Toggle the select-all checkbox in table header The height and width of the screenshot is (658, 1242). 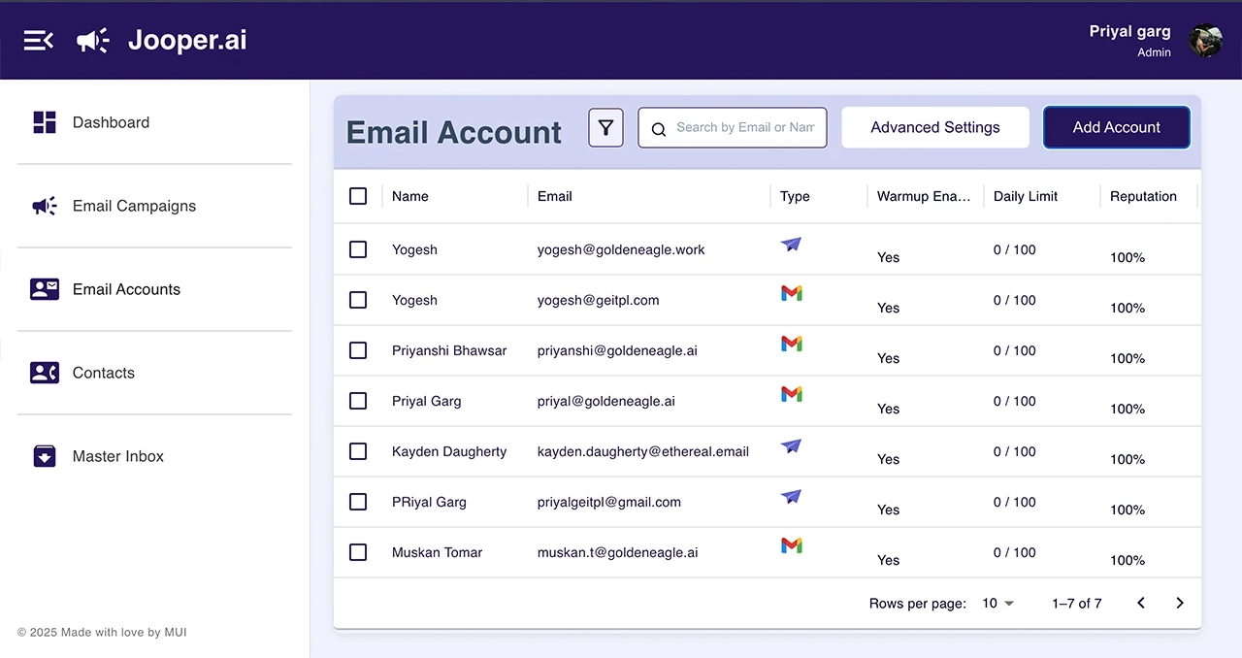[x=358, y=196]
